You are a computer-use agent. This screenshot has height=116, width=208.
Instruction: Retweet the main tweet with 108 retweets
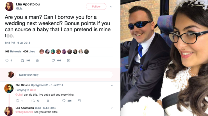pyautogui.click(x=22, y=60)
